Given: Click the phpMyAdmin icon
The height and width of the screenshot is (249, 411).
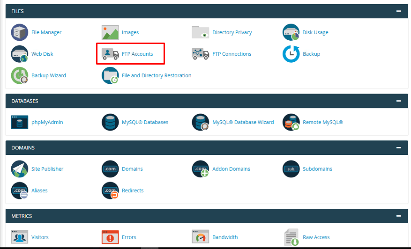Looking at the screenshot, I should click(x=19, y=122).
